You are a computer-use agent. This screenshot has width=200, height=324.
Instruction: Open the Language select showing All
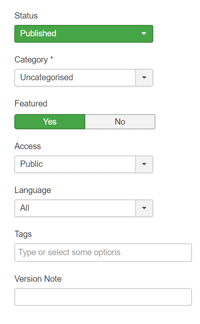click(84, 208)
